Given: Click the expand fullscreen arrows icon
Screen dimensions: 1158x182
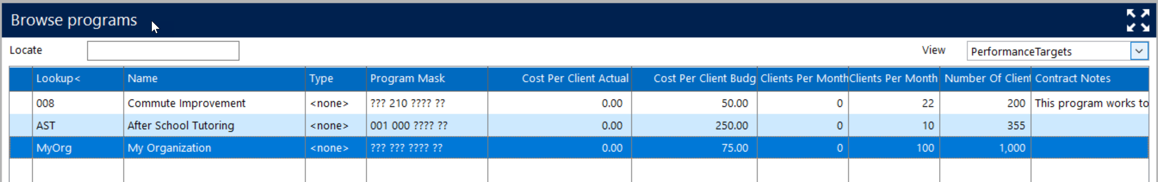Looking at the screenshot, I should tap(1138, 20).
